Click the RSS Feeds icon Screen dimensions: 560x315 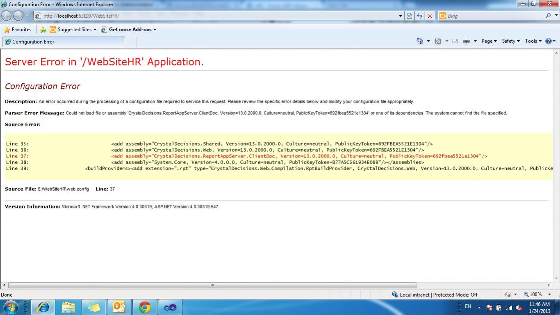click(x=438, y=41)
